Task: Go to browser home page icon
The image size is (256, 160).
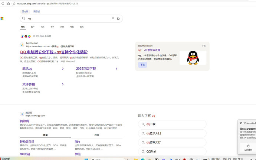Action: click(x=9, y=3)
